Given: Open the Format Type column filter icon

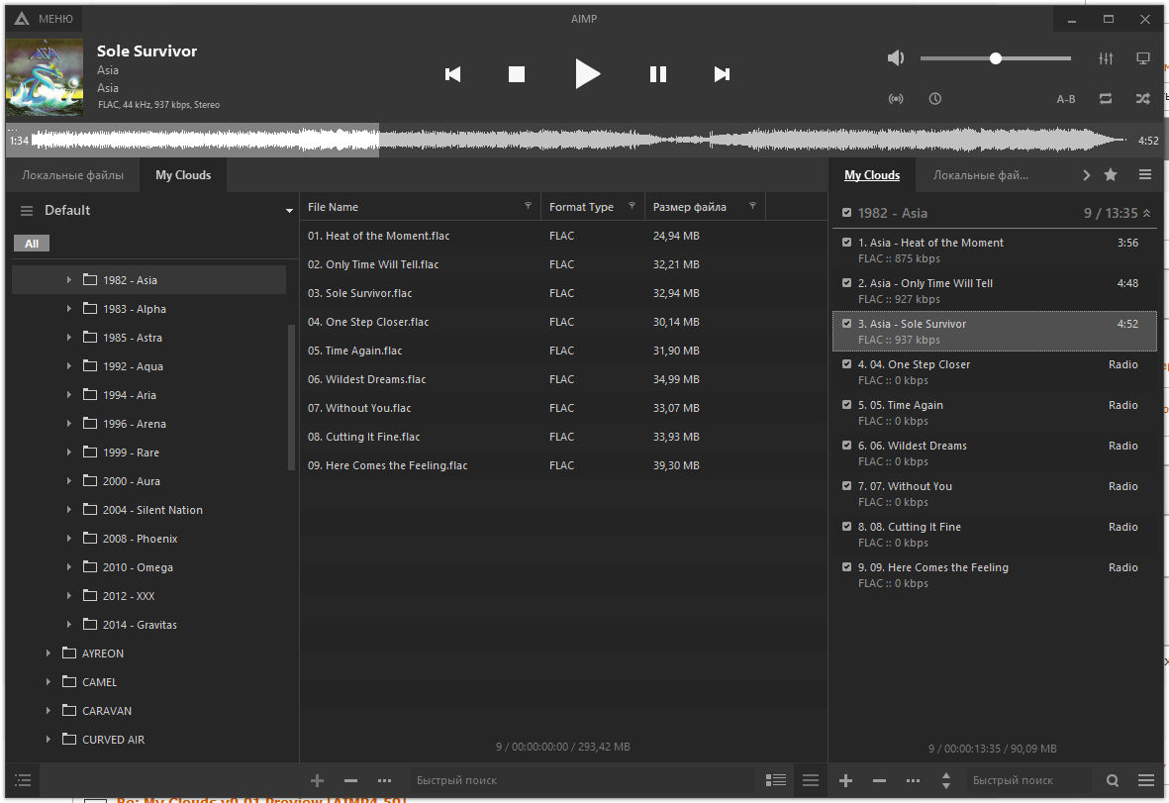Looking at the screenshot, I should click(632, 206).
